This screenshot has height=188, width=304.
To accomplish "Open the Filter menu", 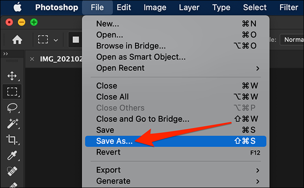I will (289, 7).
